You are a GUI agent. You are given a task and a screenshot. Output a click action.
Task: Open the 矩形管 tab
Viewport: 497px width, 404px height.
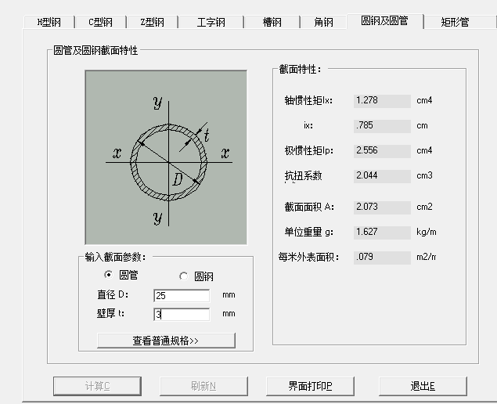coord(455,22)
